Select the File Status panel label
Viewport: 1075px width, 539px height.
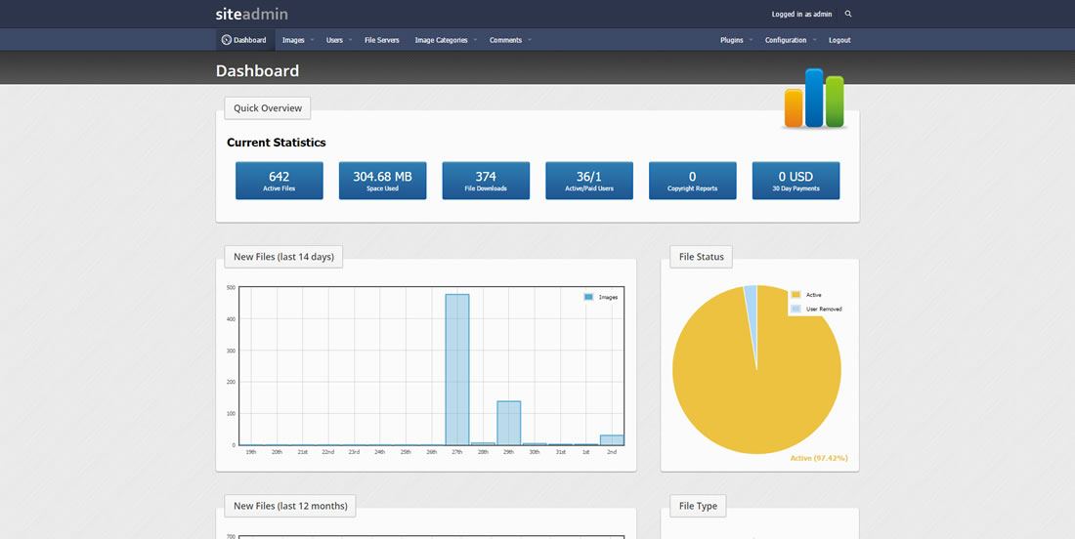click(702, 257)
